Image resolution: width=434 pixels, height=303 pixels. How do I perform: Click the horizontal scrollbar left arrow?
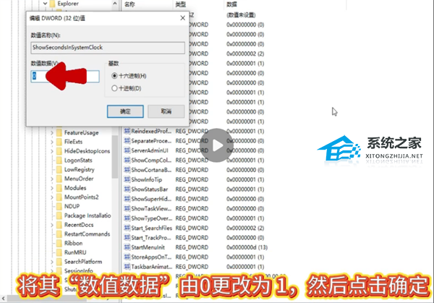[x=4, y=298]
